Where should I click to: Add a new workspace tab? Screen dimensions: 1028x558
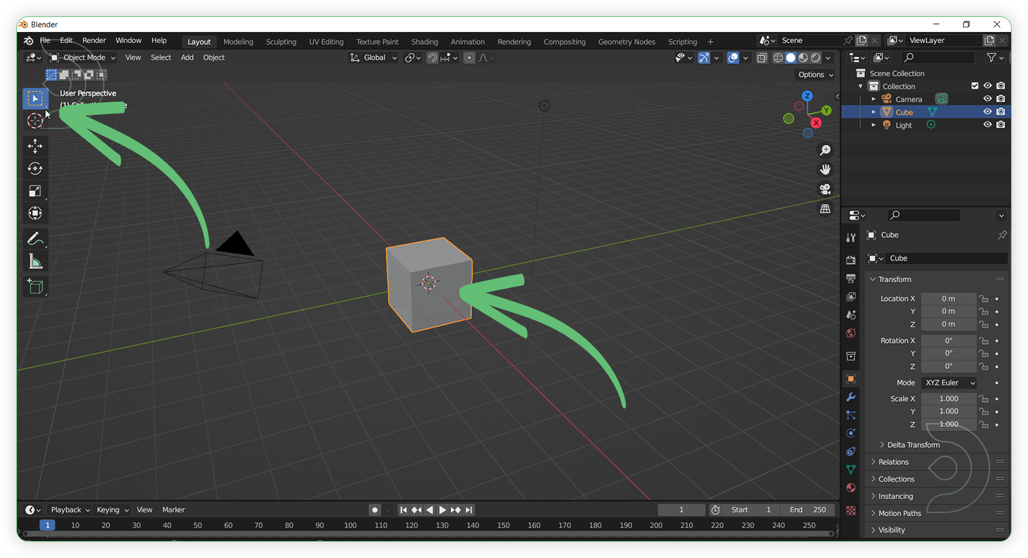click(x=710, y=42)
